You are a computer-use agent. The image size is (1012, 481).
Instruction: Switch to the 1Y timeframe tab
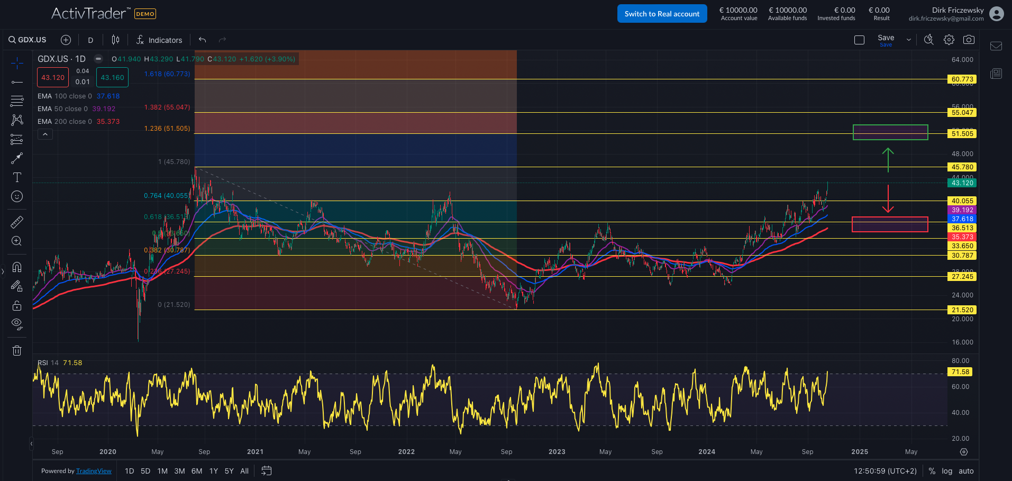pyautogui.click(x=213, y=470)
